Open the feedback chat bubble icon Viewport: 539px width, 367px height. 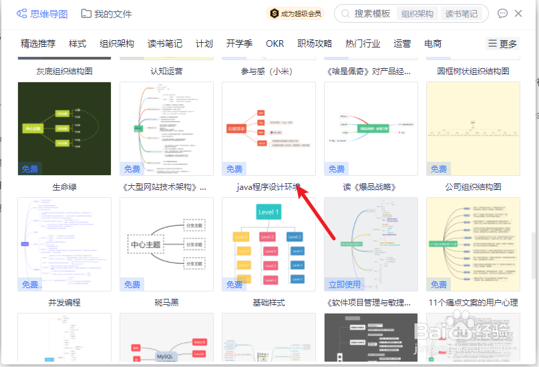502,13
